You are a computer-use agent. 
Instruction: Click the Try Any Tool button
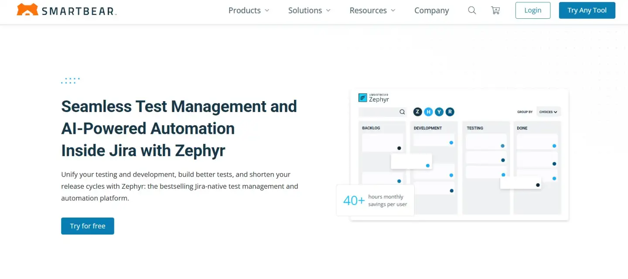pos(587,10)
